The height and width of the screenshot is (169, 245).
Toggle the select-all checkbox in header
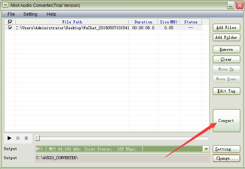[x=10, y=22]
